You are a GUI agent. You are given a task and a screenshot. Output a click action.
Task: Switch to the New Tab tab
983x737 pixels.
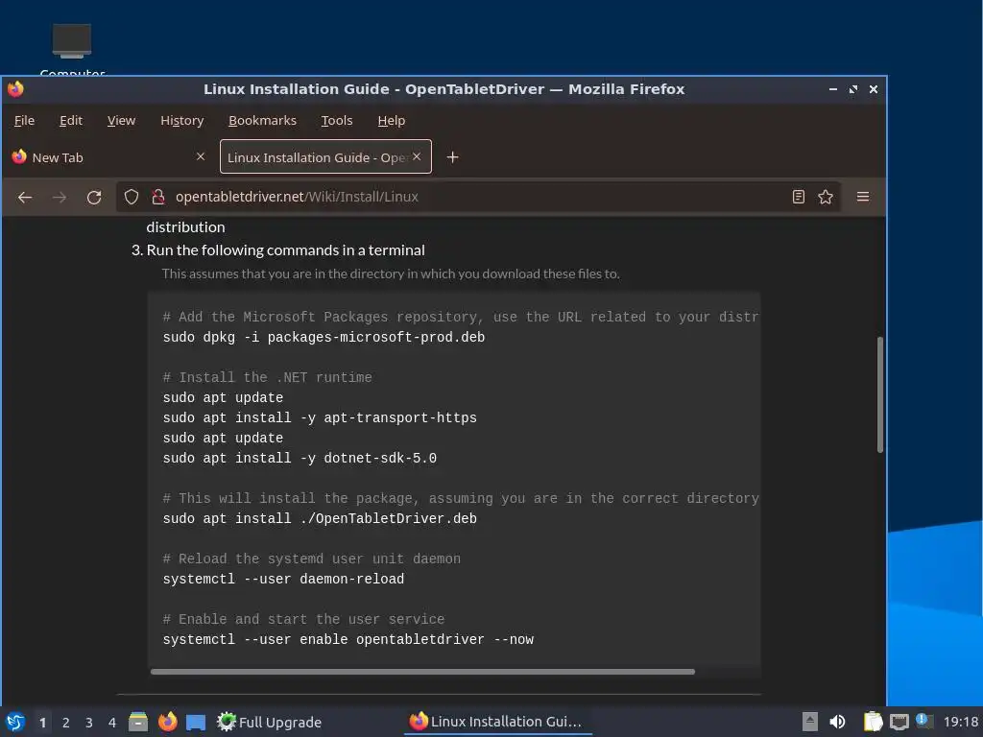[x=108, y=156]
